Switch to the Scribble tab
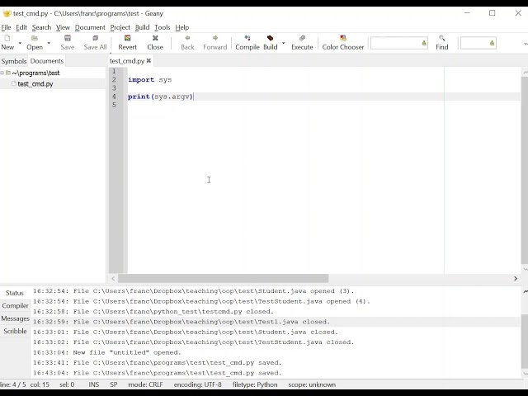Viewport: 528px width, 396px height. tap(15, 332)
